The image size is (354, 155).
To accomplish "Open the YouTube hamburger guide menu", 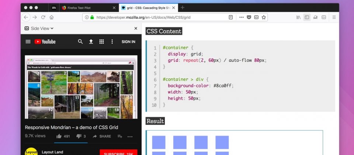I will point(28,42).
